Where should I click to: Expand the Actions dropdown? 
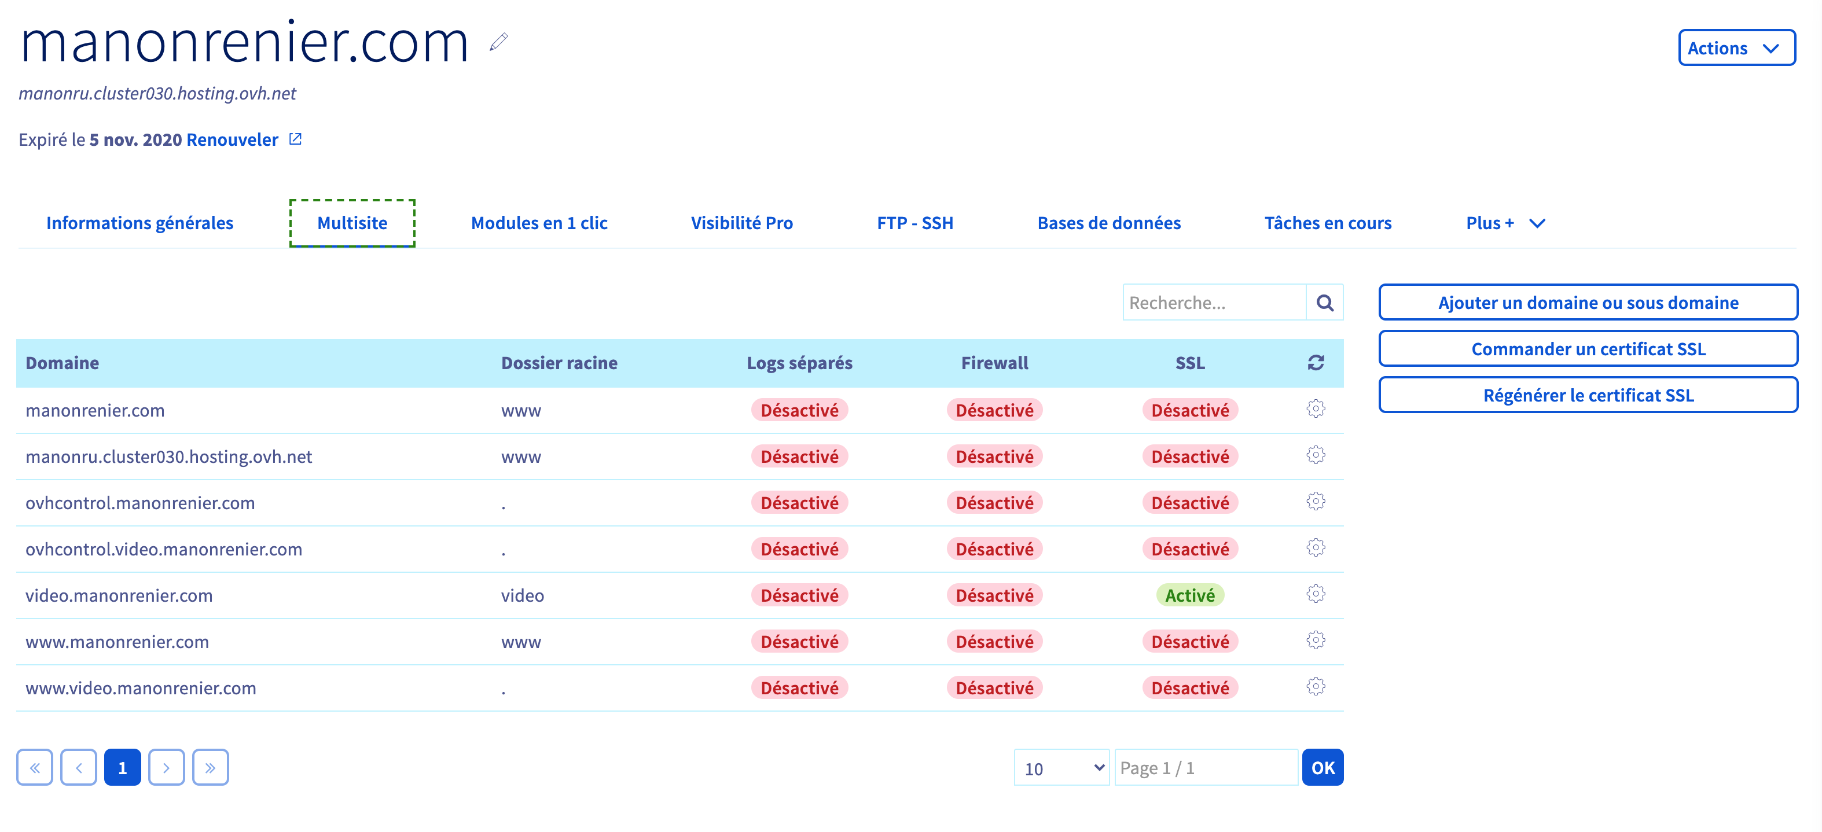(1736, 48)
